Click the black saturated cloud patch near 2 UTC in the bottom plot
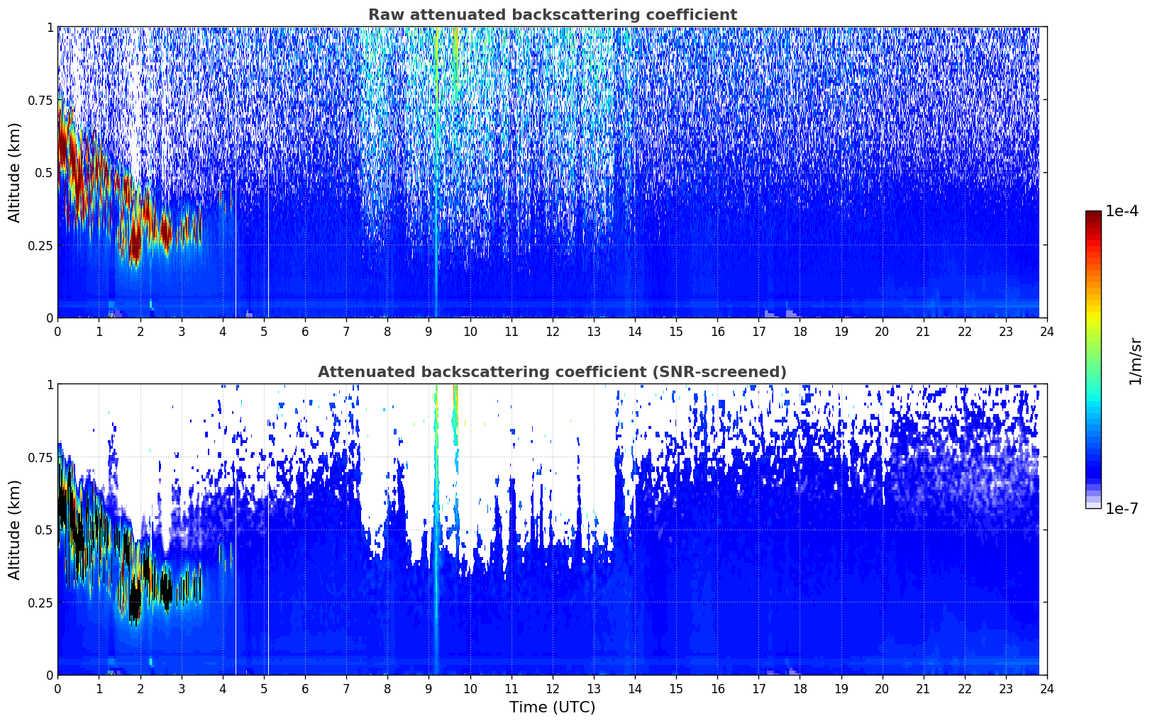The width and height of the screenshot is (1150, 723). click(135, 601)
